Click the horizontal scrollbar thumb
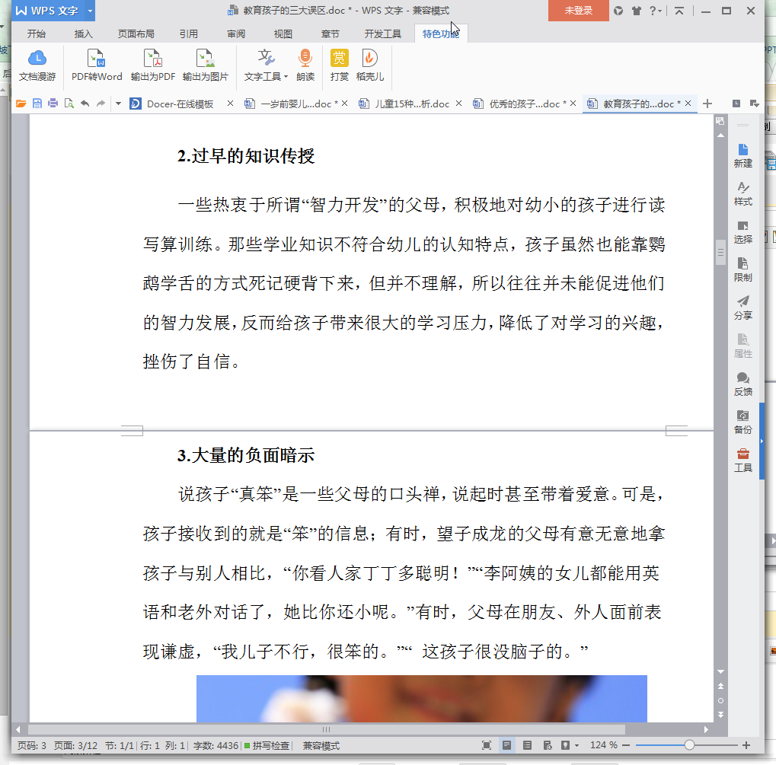The height and width of the screenshot is (765, 776). pos(327,729)
